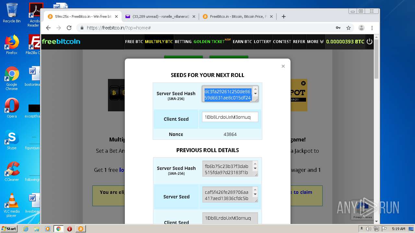Open BETTING menu item
The image size is (415, 233).
[183, 41]
